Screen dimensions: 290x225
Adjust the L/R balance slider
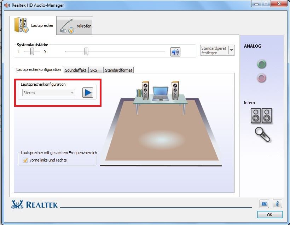[x=32, y=51]
